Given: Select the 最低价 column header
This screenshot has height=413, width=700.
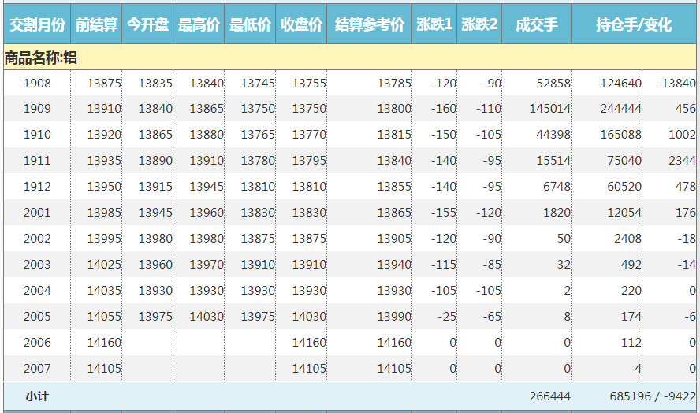Looking at the screenshot, I should 250,25.
